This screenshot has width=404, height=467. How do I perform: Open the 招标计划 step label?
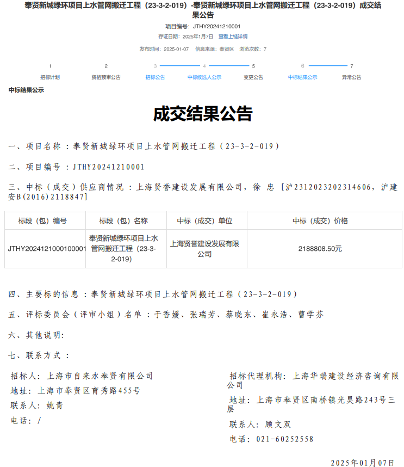(50, 77)
